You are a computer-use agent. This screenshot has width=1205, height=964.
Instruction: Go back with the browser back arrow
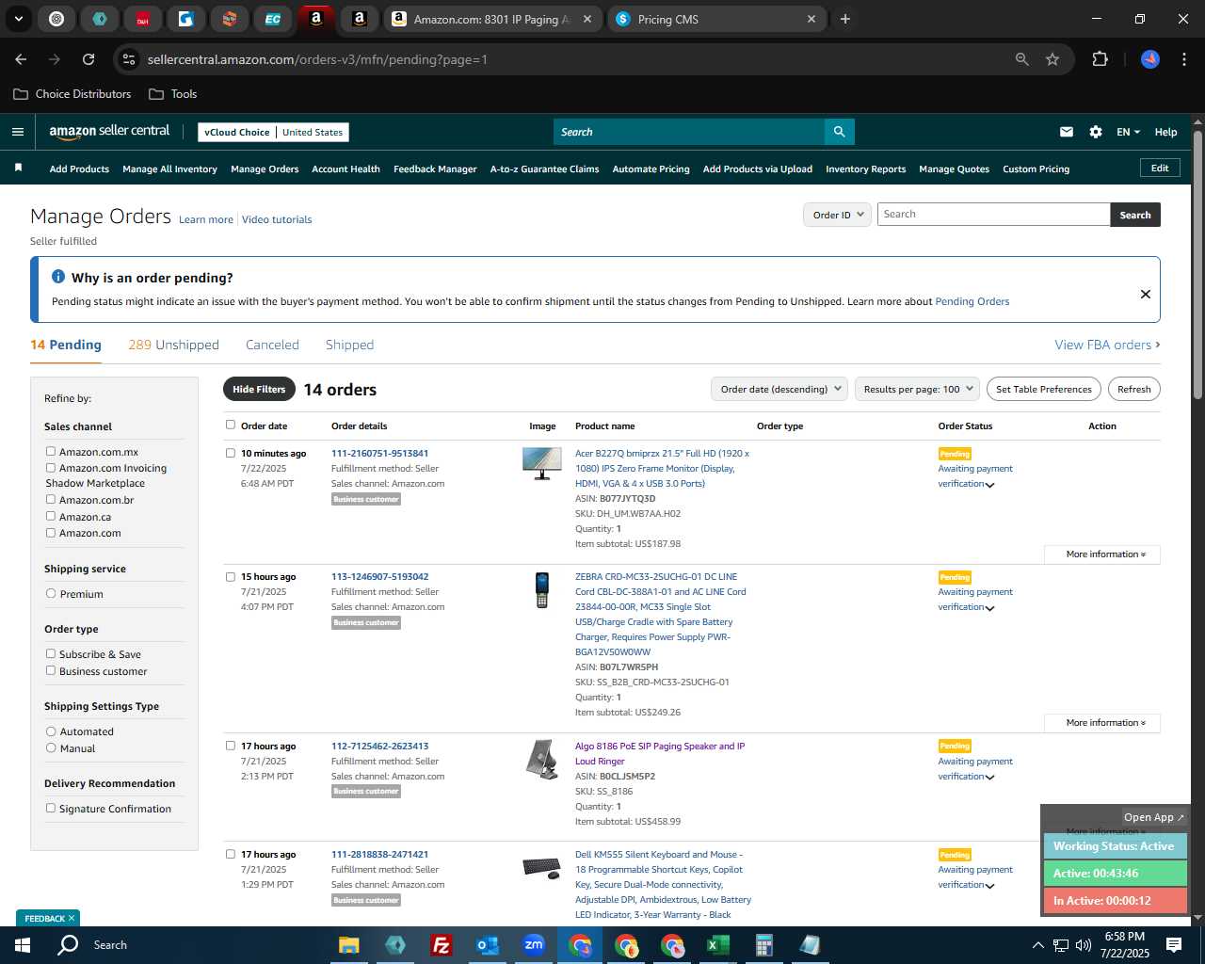click(21, 59)
